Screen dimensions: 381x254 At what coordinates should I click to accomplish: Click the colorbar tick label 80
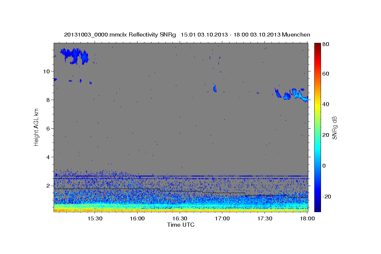point(326,44)
